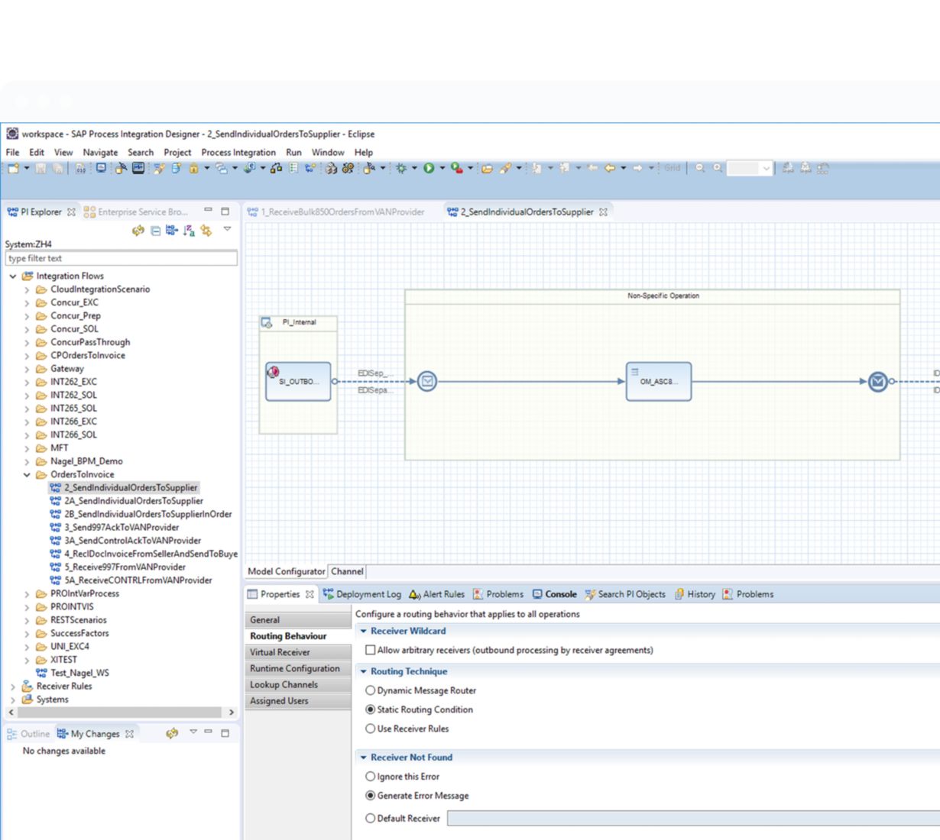
Task: Click the yellow back navigation arrow
Action: (x=610, y=168)
